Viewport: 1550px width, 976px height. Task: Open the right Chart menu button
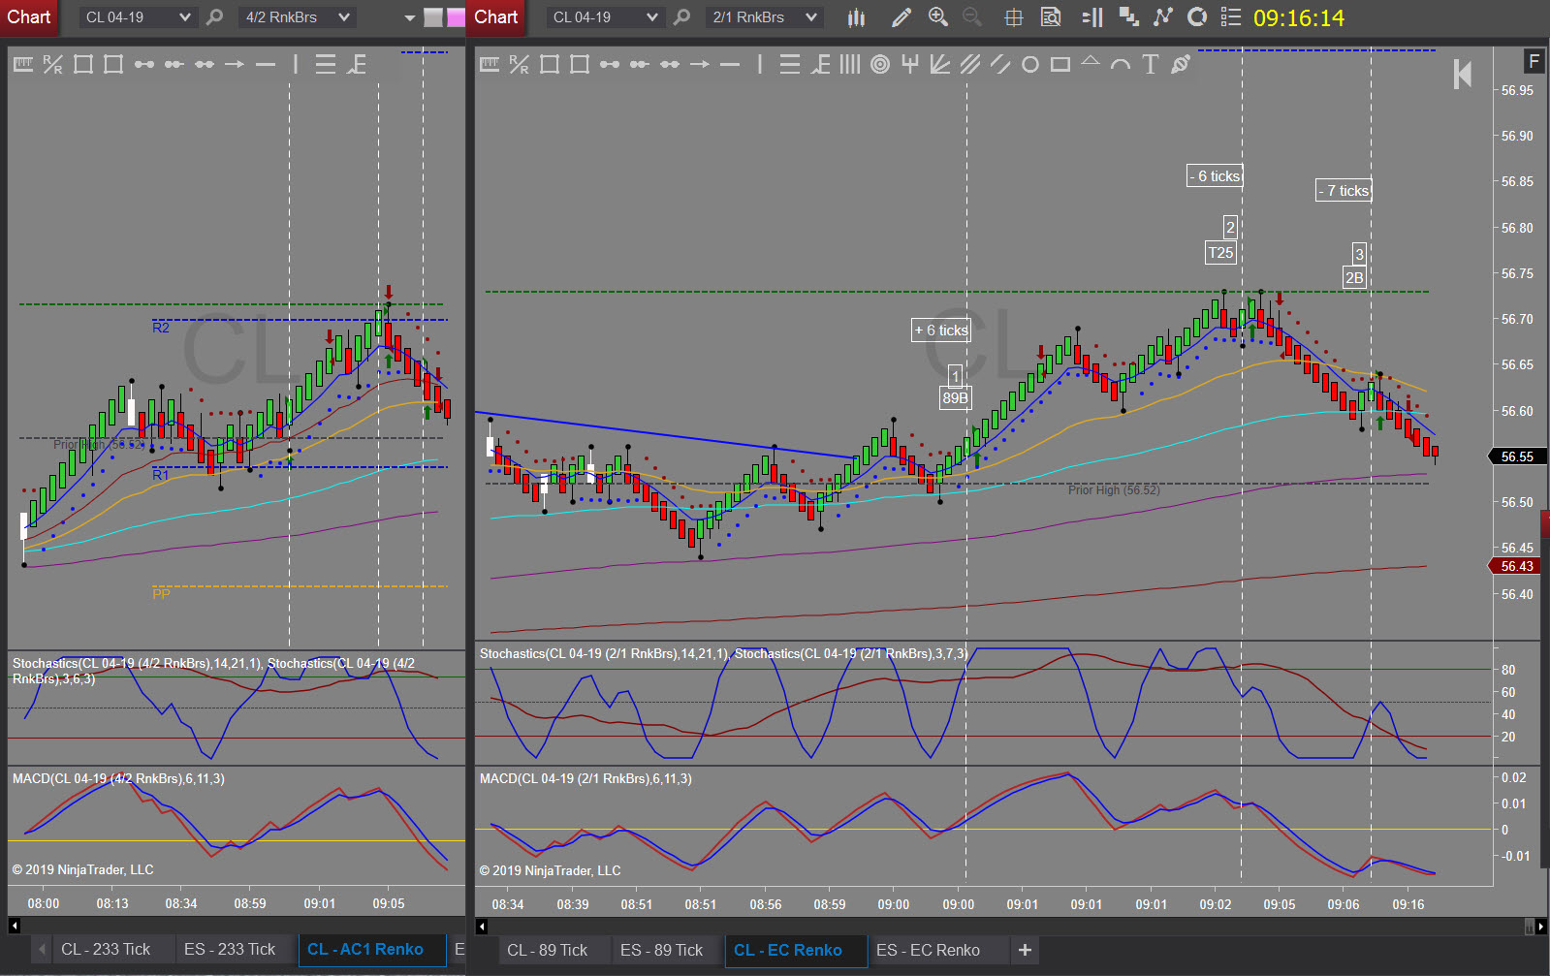(x=495, y=17)
